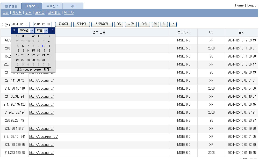The image size is (259, 159).
Task: Click the start date input field
Action: 20,24
